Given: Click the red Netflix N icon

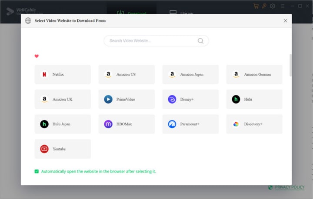Looking at the screenshot, I should pyautogui.click(x=44, y=75).
